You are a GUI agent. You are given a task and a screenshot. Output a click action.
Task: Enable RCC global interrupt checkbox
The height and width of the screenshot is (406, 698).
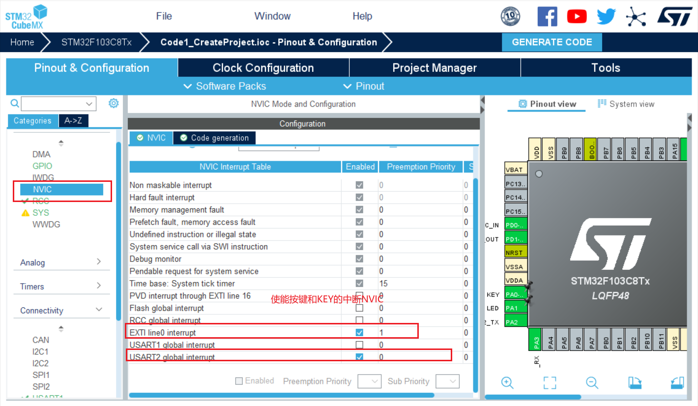359,320
